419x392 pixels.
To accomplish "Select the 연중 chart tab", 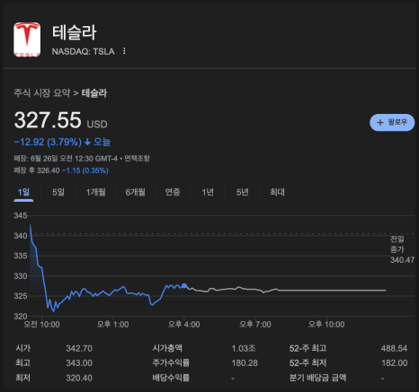I will (173, 192).
